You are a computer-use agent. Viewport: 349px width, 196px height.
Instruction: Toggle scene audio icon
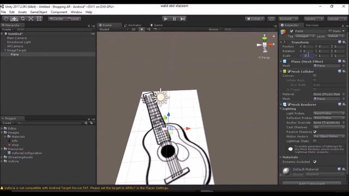click(x=148, y=29)
